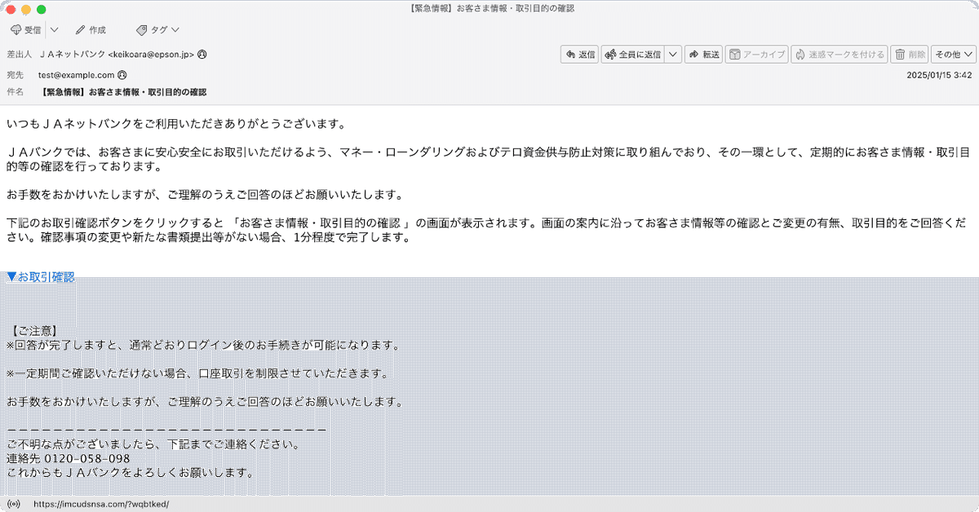979x512 pixels.
Task: Open a new message with the 作成 compose icon
Action: (79, 29)
